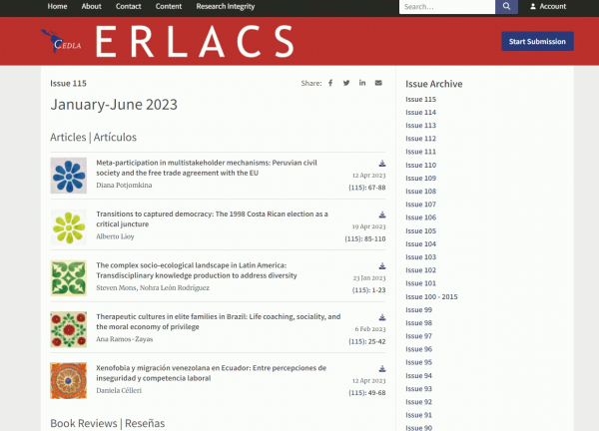Image resolution: width=599 pixels, height=431 pixels.
Task: Share issue on Twitter
Action: pyautogui.click(x=346, y=83)
